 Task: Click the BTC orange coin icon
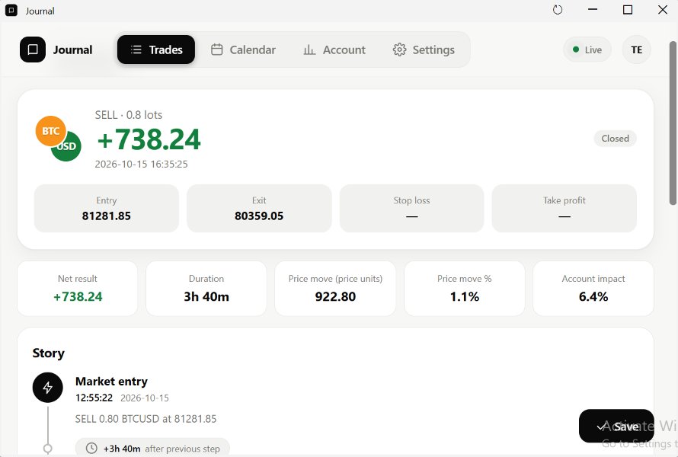click(50, 131)
